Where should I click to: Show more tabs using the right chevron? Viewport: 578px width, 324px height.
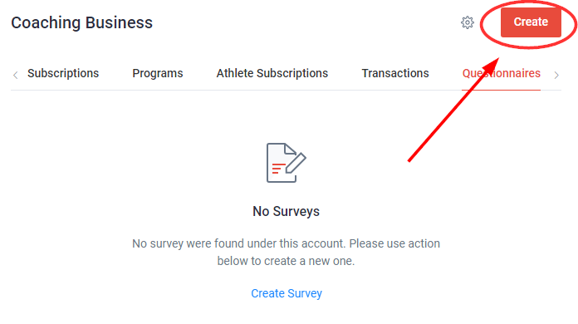556,76
